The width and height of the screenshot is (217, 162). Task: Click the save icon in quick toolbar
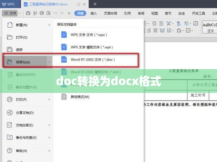click(28, 13)
